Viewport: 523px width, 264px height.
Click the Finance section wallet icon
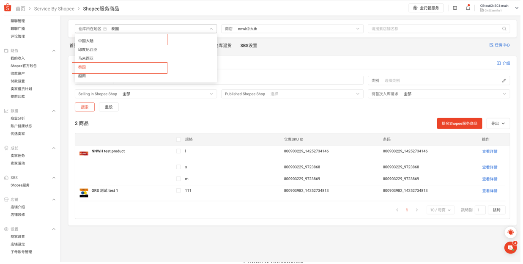tap(6, 51)
